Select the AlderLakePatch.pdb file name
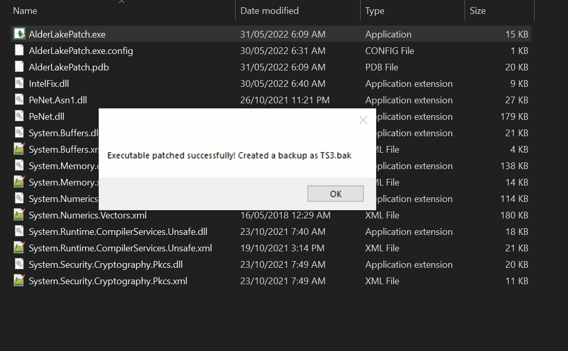568x351 pixels. pos(69,67)
